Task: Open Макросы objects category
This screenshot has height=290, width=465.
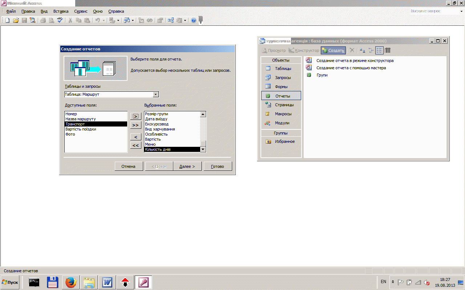Action: click(283, 114)
